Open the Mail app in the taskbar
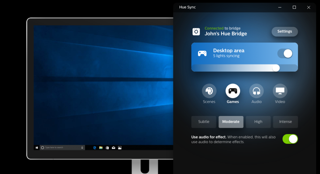The height and width of the screenshot is (174, 320). [x=114, y=148]
